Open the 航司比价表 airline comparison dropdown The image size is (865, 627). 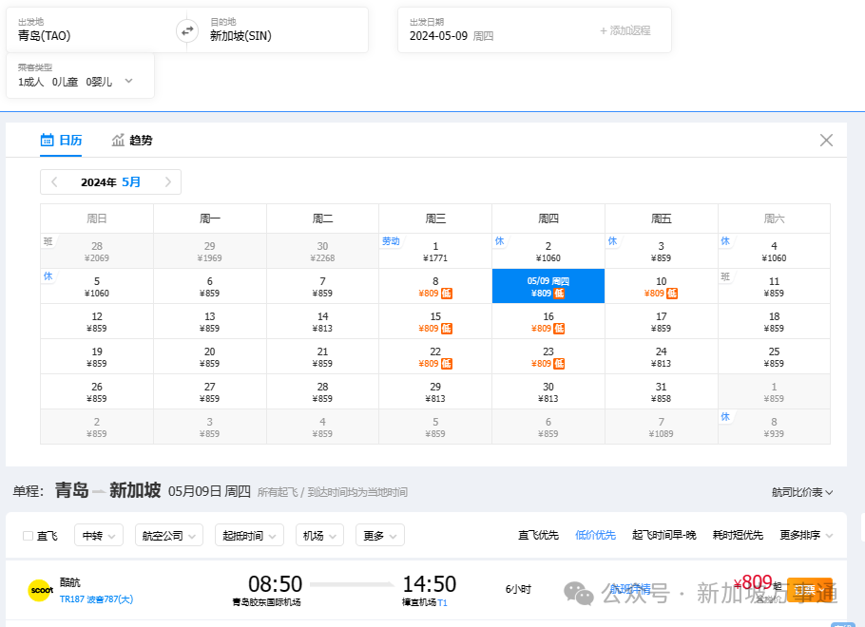802,492
